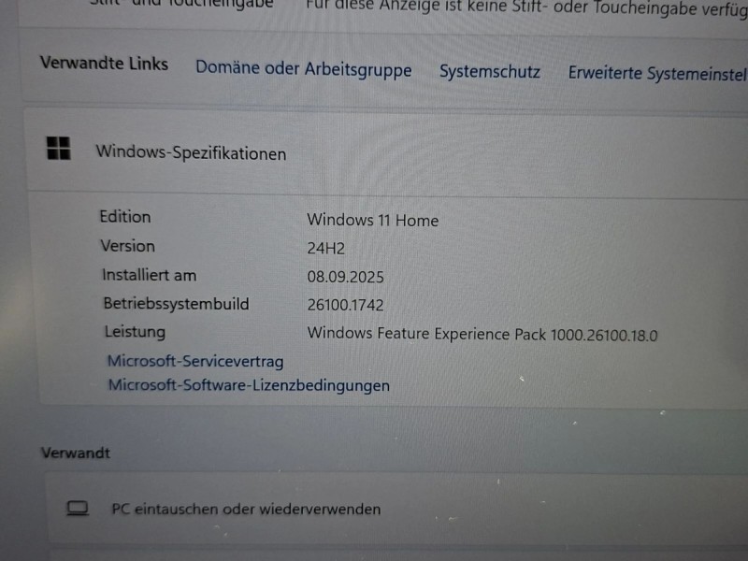Viewport: 748px width, 561px height.
Task: Click the Betriebssystembuild label
Action: point(176,304)
